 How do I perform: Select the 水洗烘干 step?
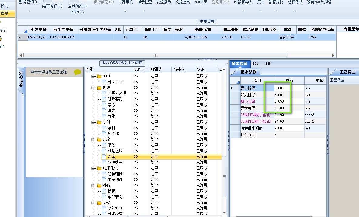115,162
